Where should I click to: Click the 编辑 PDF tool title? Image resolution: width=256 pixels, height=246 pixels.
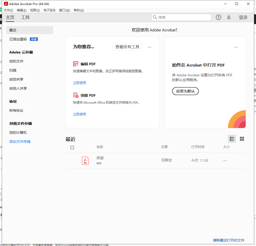pyautogui.click(x=88, y=64)
